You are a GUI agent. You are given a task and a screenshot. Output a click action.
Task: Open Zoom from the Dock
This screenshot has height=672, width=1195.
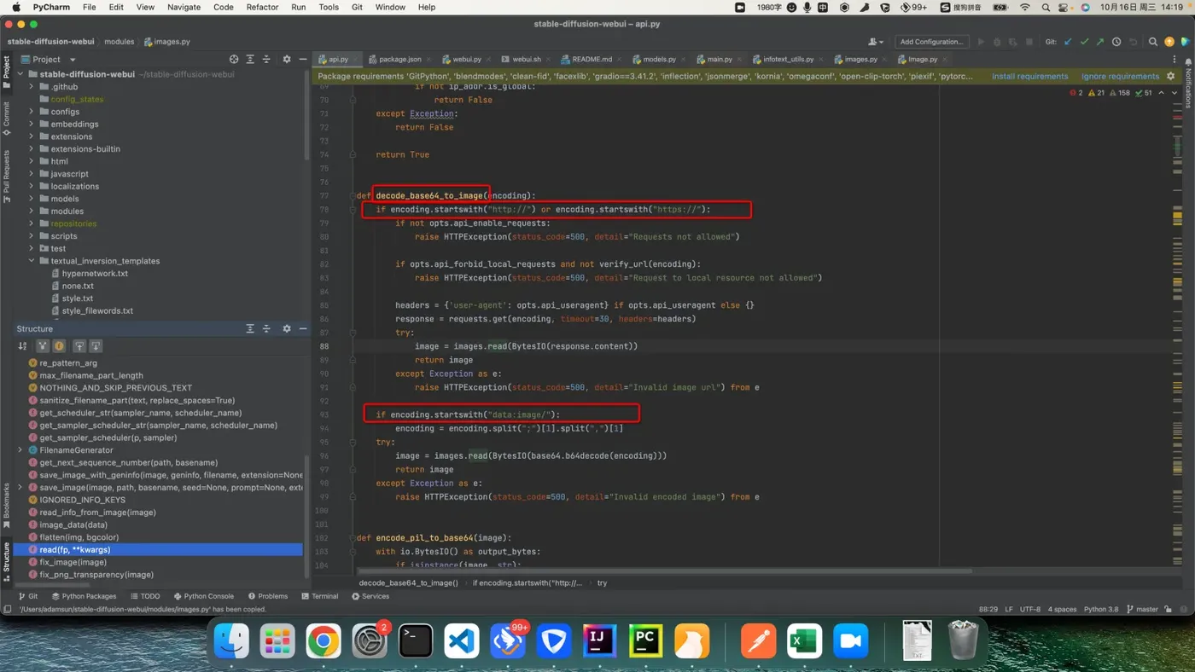click(x=850, y=641)
